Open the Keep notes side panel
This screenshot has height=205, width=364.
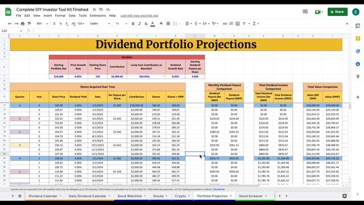click(358, 38)
